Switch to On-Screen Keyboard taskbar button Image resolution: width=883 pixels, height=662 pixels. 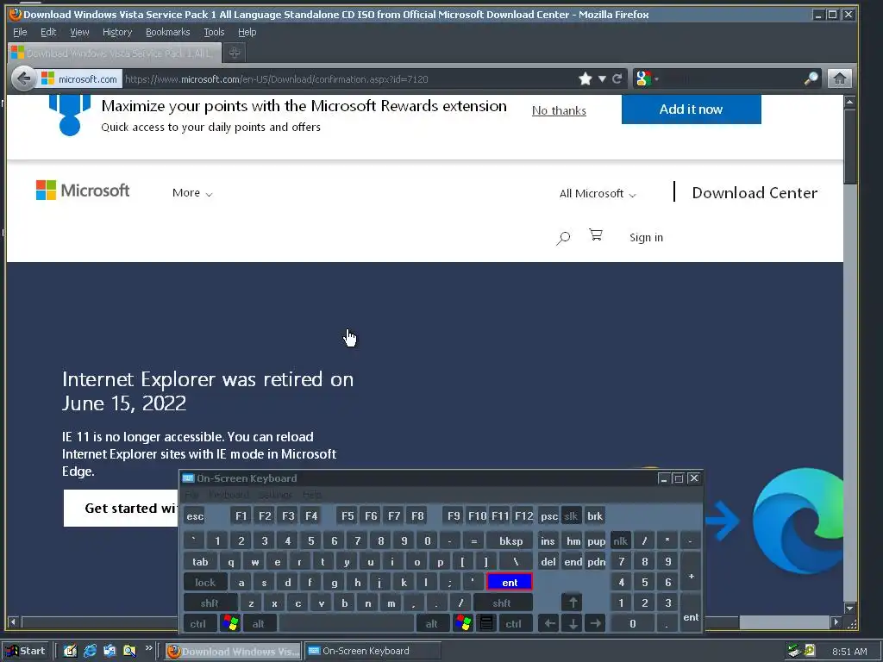point(373,651)
